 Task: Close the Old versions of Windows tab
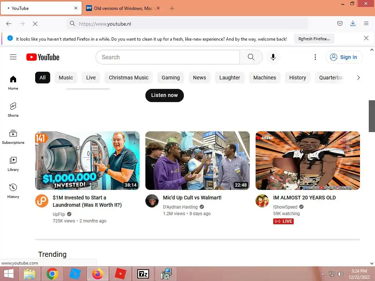pyautogui.click(x=158, y=8)
